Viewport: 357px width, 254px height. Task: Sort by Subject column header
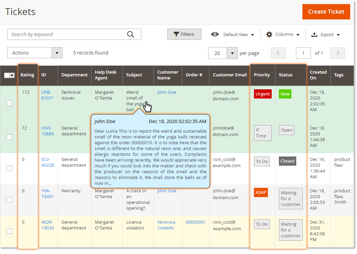[x=138, y=75]
